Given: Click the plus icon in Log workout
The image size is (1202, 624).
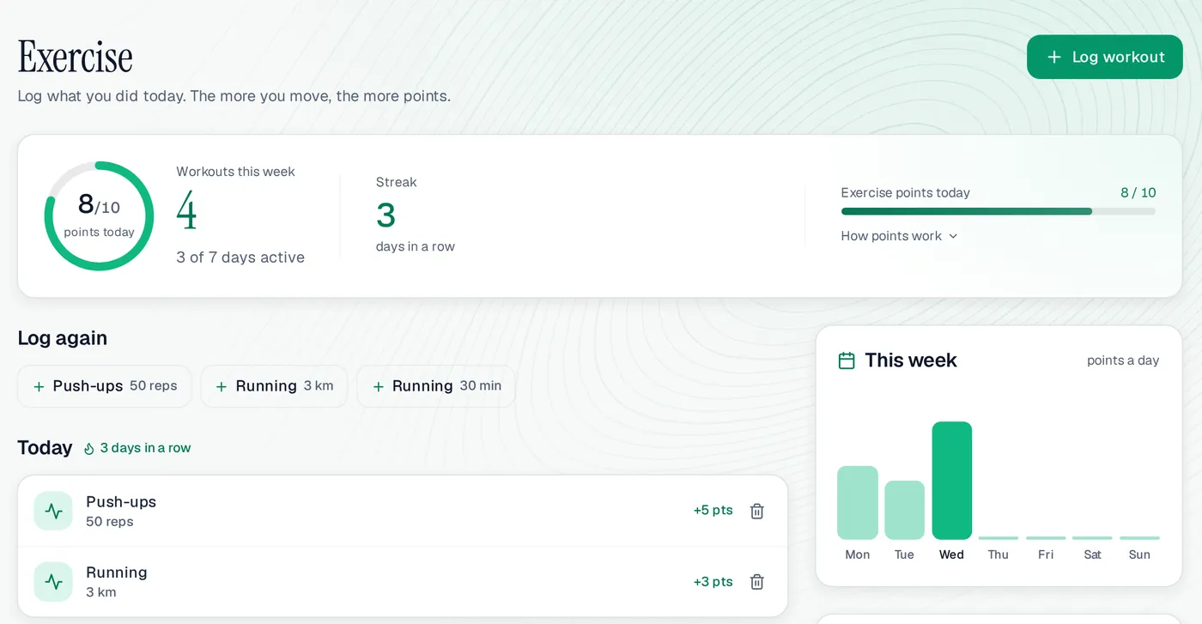Looking at the screenshot, I should point(1054,57).
